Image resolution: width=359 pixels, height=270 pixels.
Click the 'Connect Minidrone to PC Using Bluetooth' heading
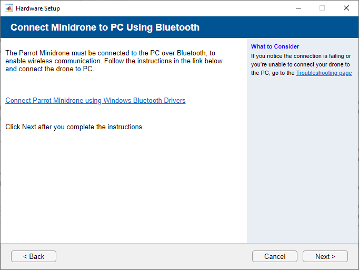pyautogui.click(x=105, y=27)
